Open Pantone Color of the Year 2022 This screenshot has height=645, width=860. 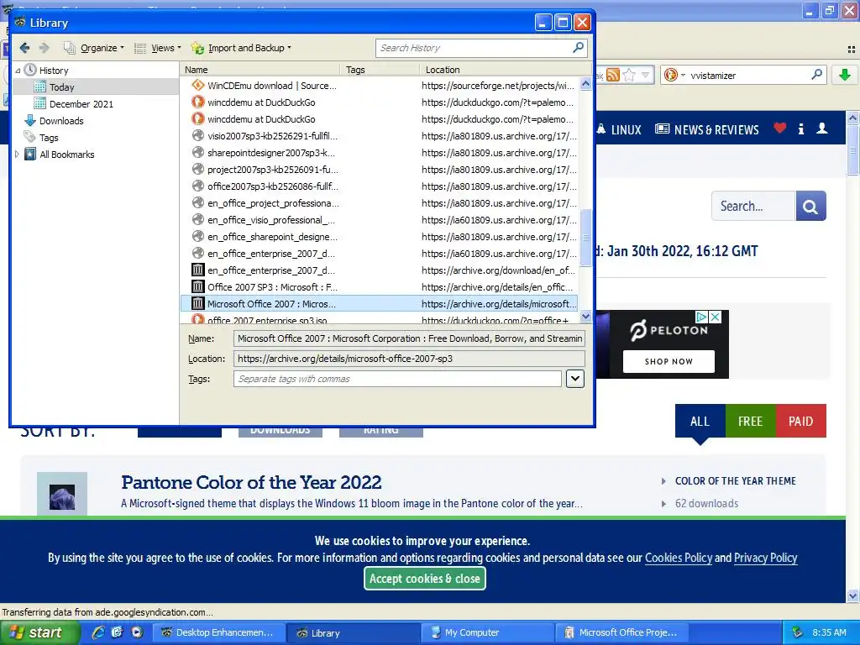pyautogui.click(x=251, y=482)
